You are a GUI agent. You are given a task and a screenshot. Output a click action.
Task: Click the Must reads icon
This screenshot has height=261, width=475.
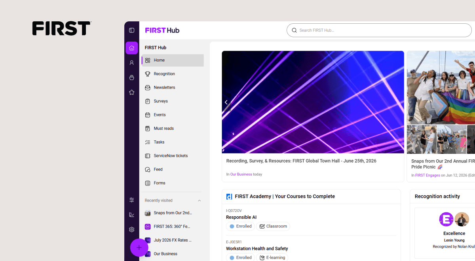pos(148,129)
